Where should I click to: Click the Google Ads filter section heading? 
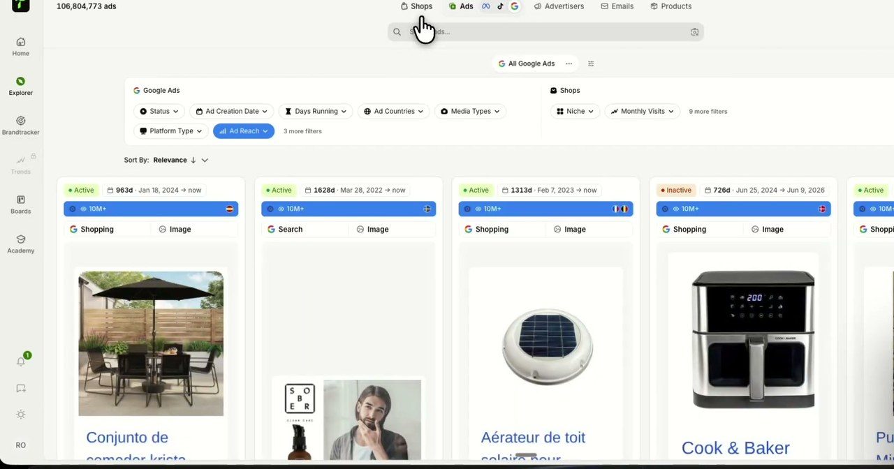click(156, 91)
